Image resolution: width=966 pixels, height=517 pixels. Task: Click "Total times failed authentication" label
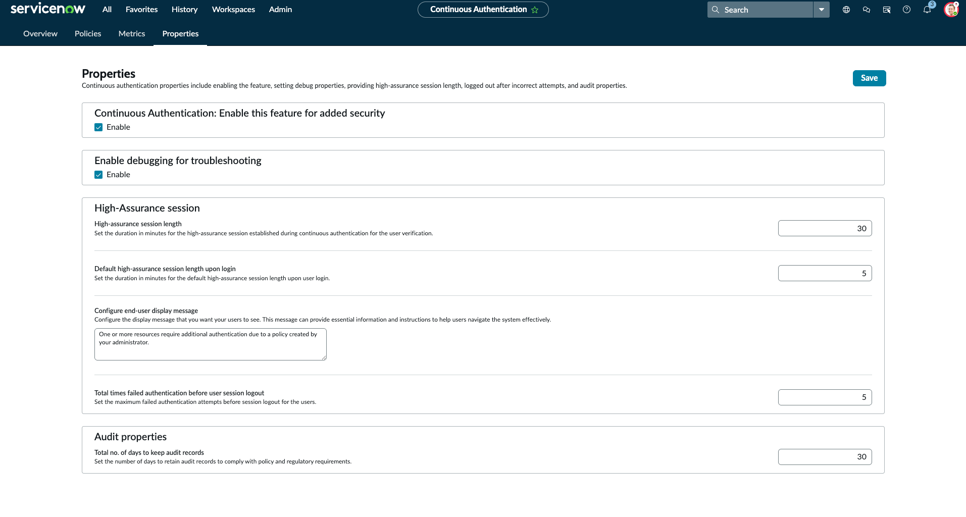point(179,393)
